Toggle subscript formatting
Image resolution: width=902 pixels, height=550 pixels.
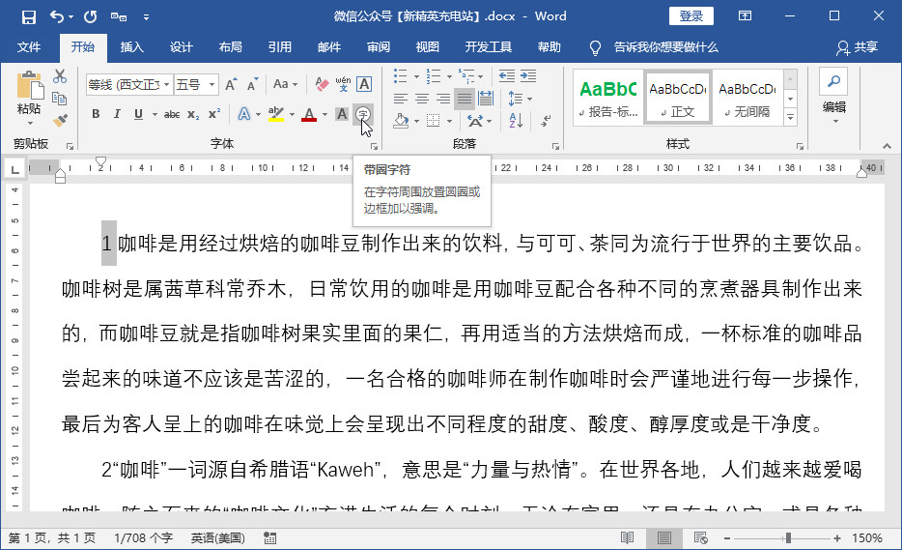pyautogui.click(x=193, y=115)
